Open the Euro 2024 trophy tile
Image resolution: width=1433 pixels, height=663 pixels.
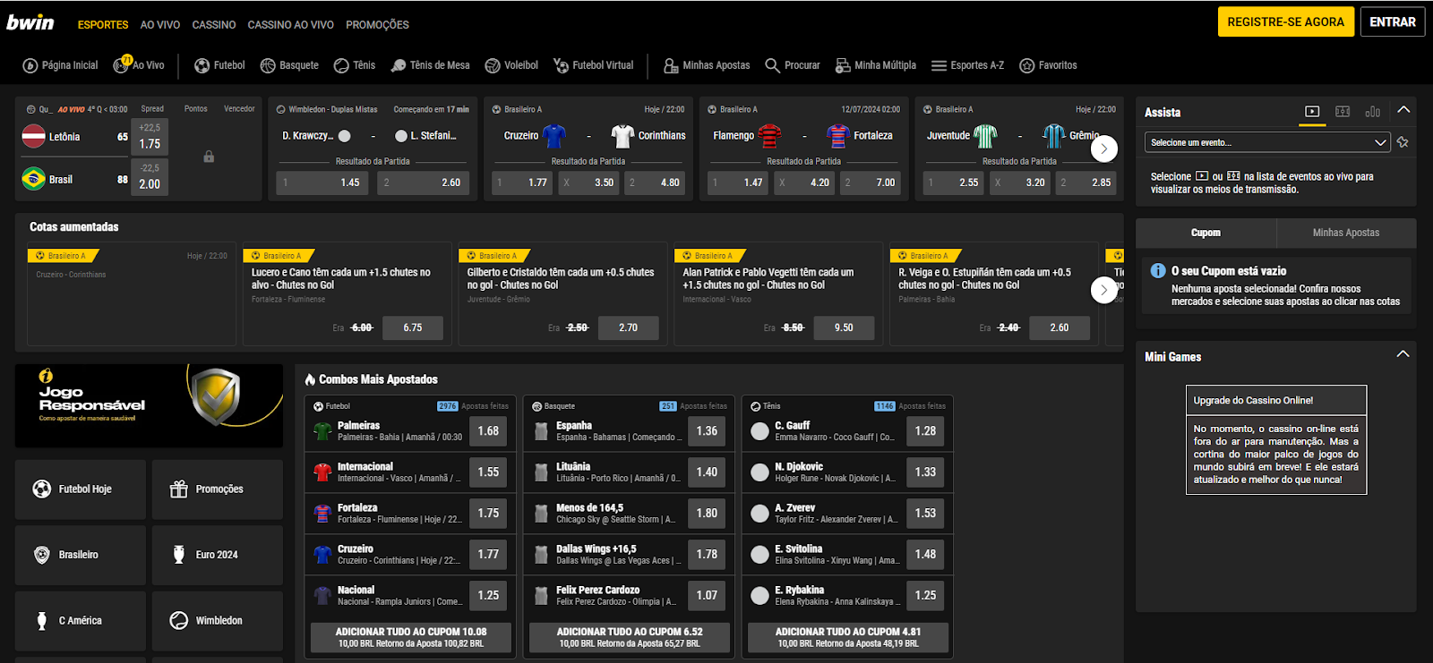click(218, 555)
